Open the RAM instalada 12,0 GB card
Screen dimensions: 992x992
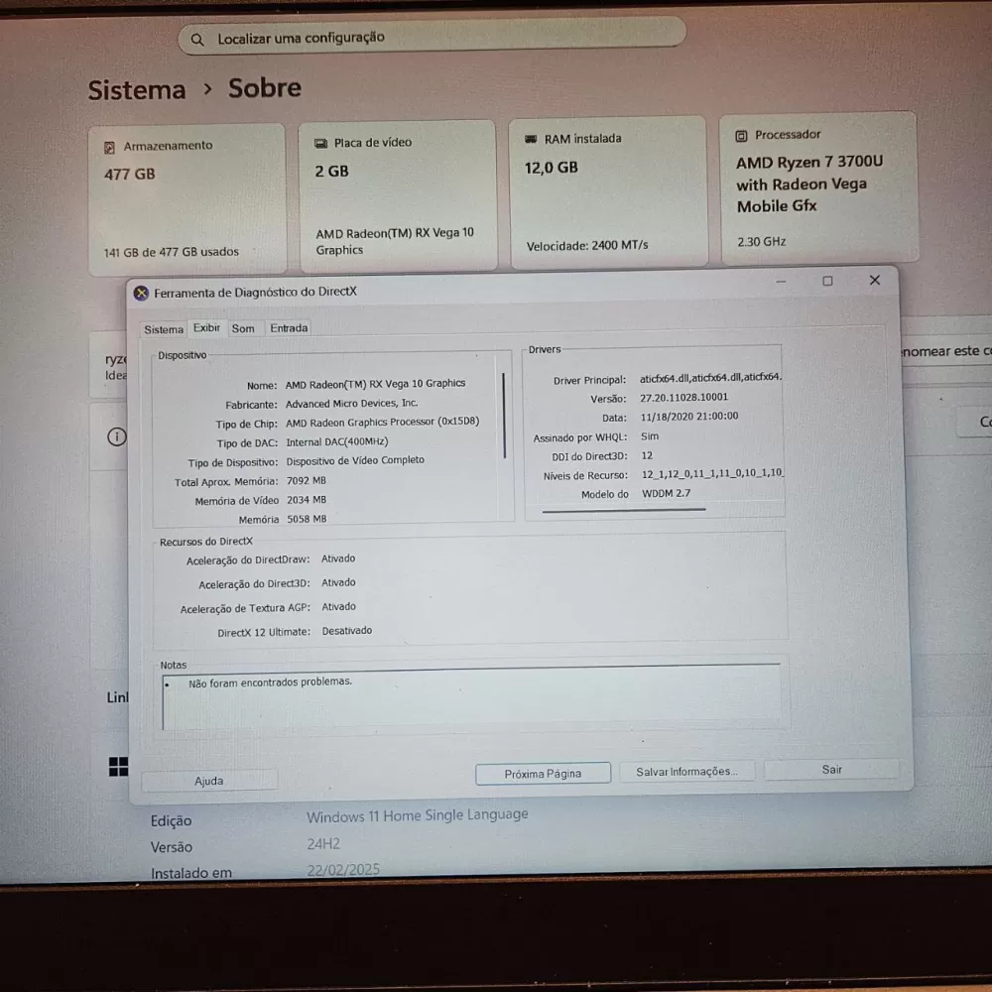[x=608, y=192]
